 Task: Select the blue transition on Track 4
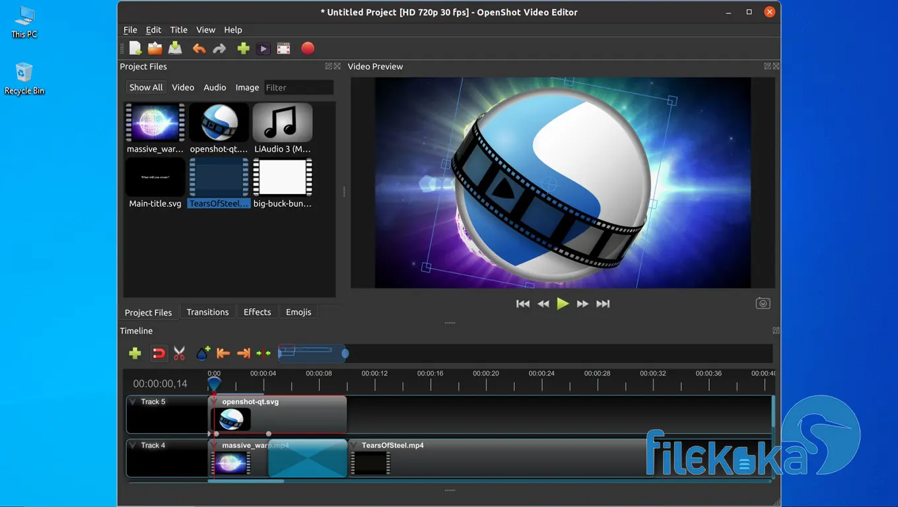click(x=308, y=458)
